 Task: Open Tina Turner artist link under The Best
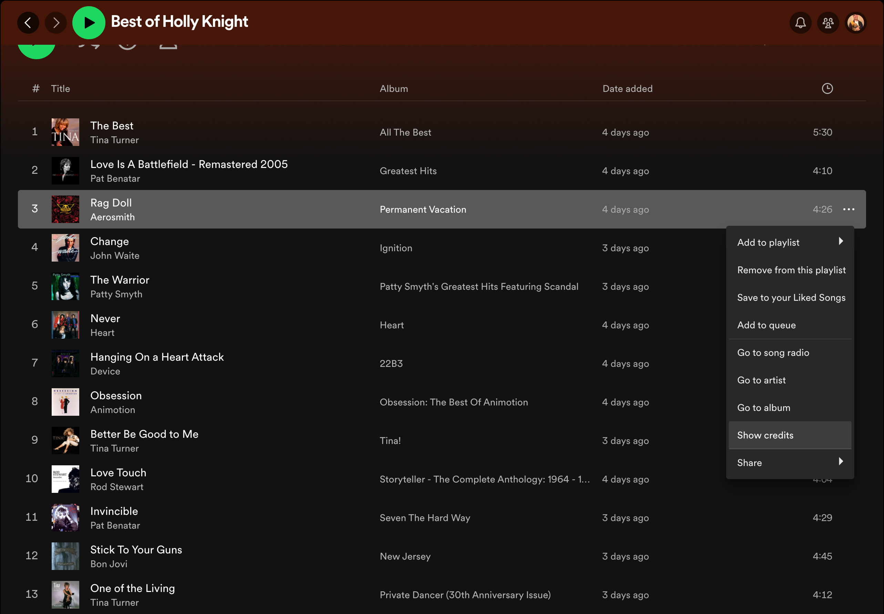(x=114, y=140)
